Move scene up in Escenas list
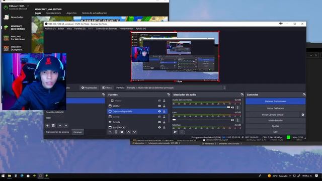This screenshot has width=322, height=181. tap(60, 126)
